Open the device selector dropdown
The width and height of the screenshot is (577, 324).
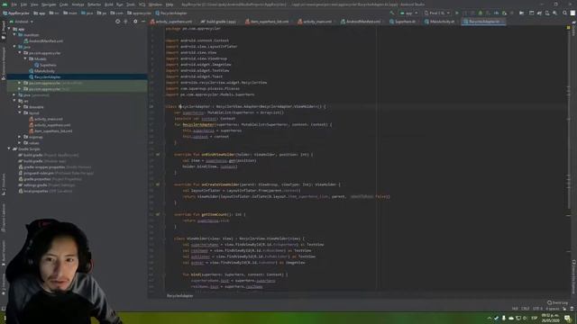click(436, 13)
